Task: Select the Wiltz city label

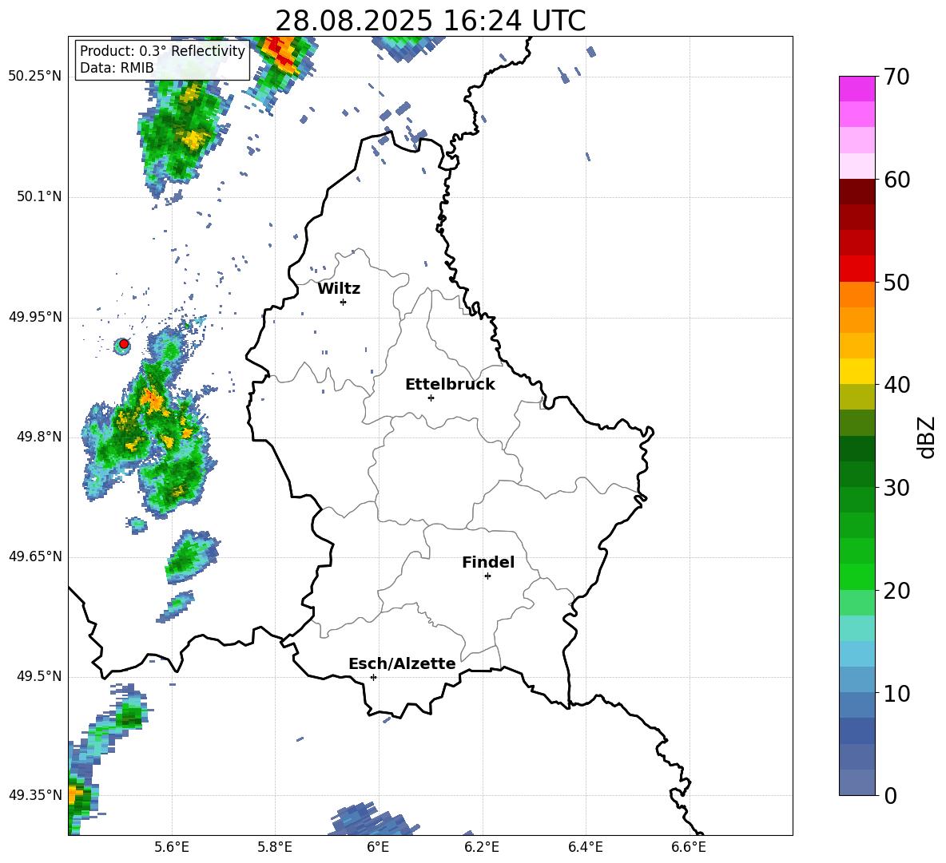Action: (339, 289)
